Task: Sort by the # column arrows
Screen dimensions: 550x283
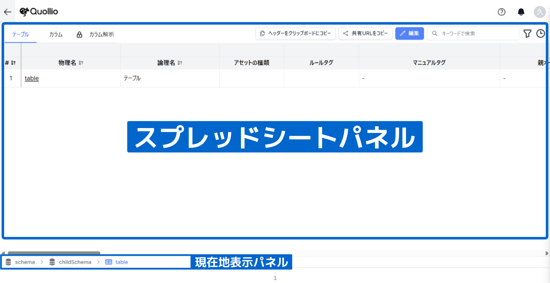Action: [x=13, y=63]
